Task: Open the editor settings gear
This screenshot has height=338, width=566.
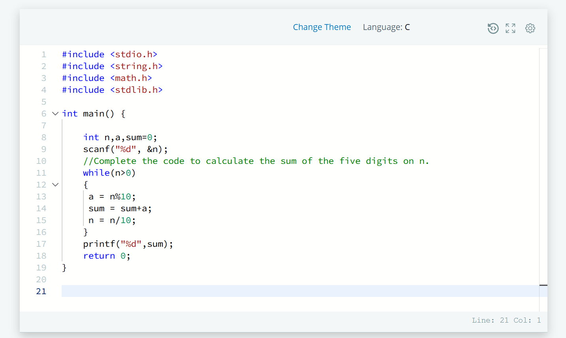Action: tap(530, 28)
